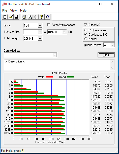Viewport: 119px width, 154px height.
Task: Open the Total Length dropdown
Action: (x=40, y=39)
